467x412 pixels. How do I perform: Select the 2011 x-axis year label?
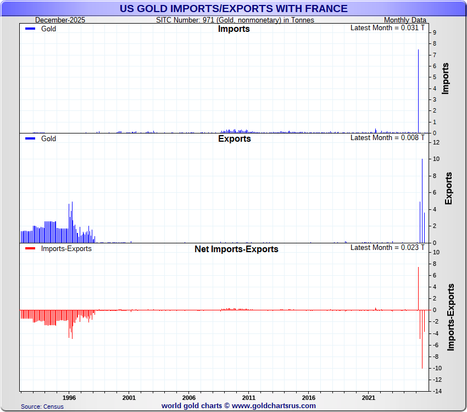(249, 397)
